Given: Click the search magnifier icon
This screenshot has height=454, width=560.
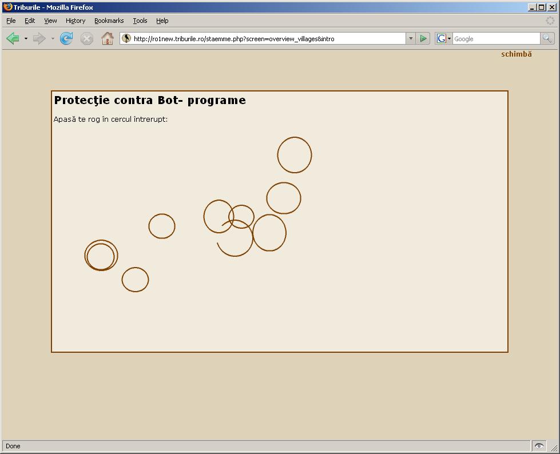Looking at the screenshot, I should (547, 38).
